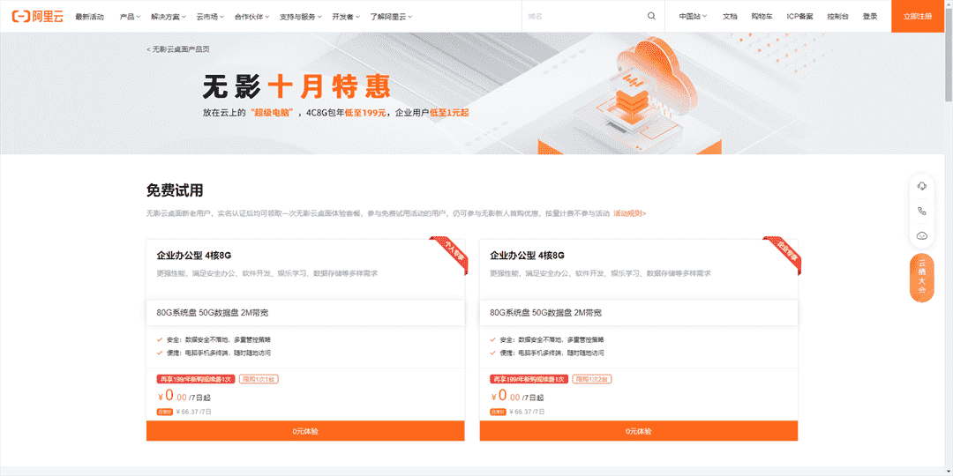Click the 云栖大会 floating button
The width and height of the screenshot is (953, 476).
click(x=921, y=278)
